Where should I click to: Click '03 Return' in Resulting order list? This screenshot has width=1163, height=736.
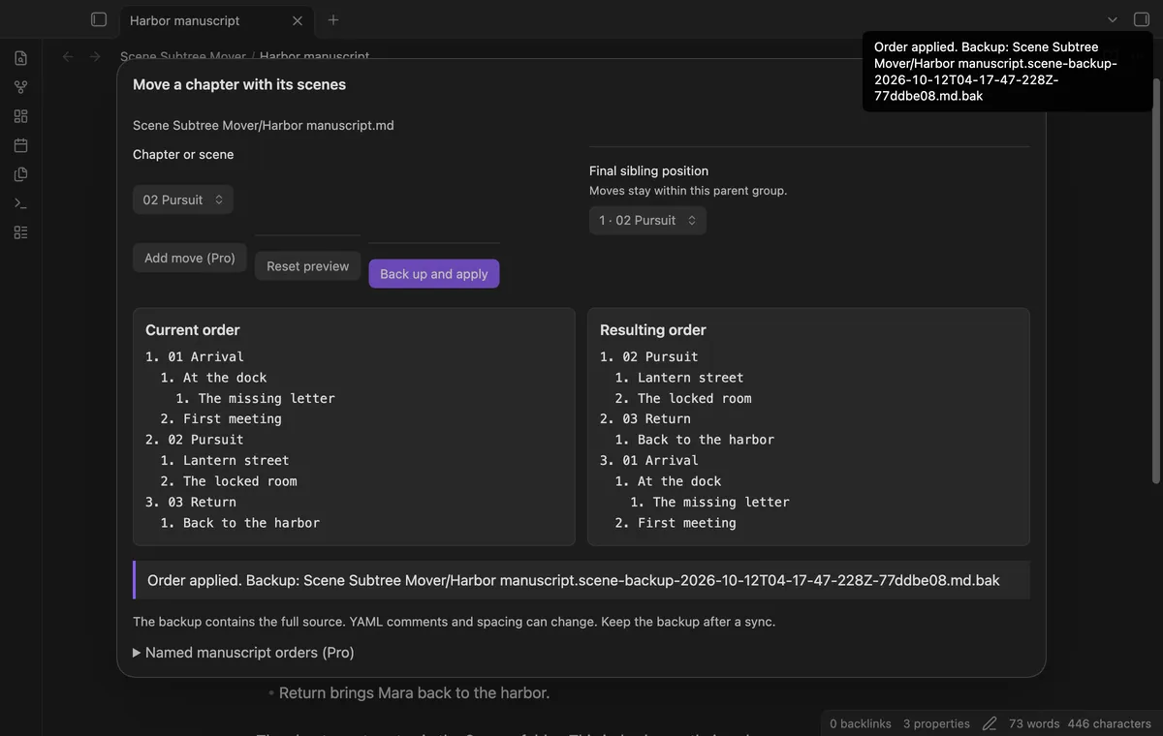click(656, 418)
